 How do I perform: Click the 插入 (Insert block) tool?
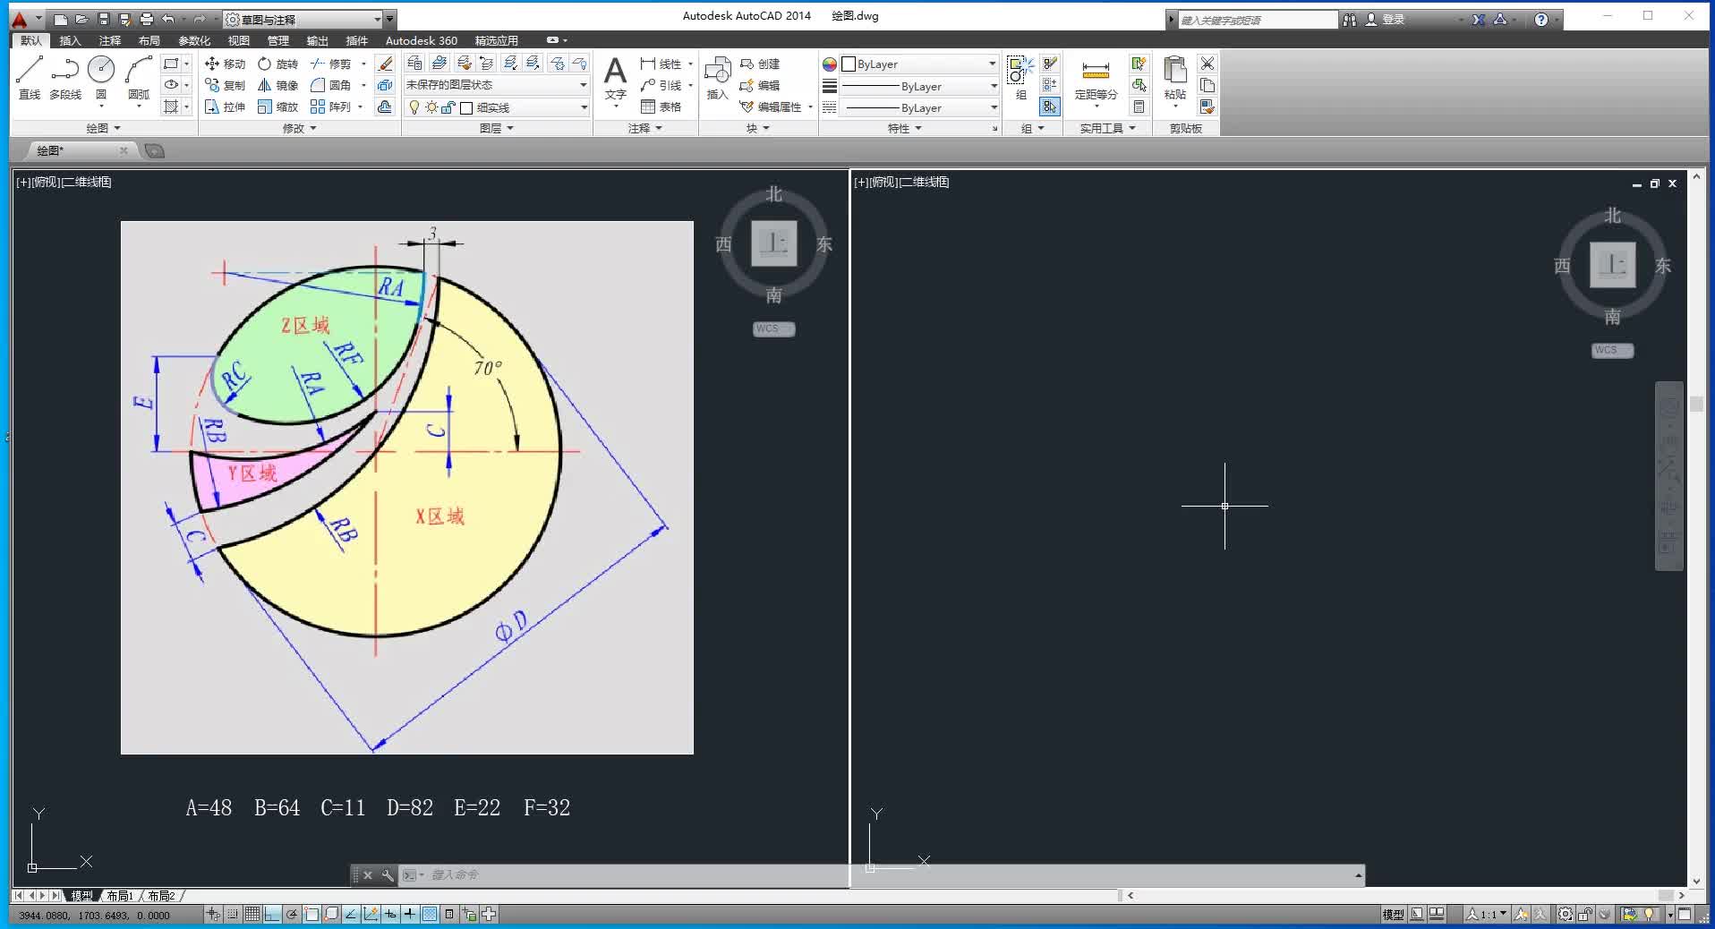pyautogui.click(x=717, y=79)
